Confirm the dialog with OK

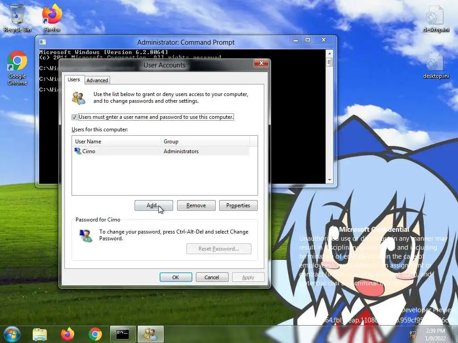click(x=175, y=277)
